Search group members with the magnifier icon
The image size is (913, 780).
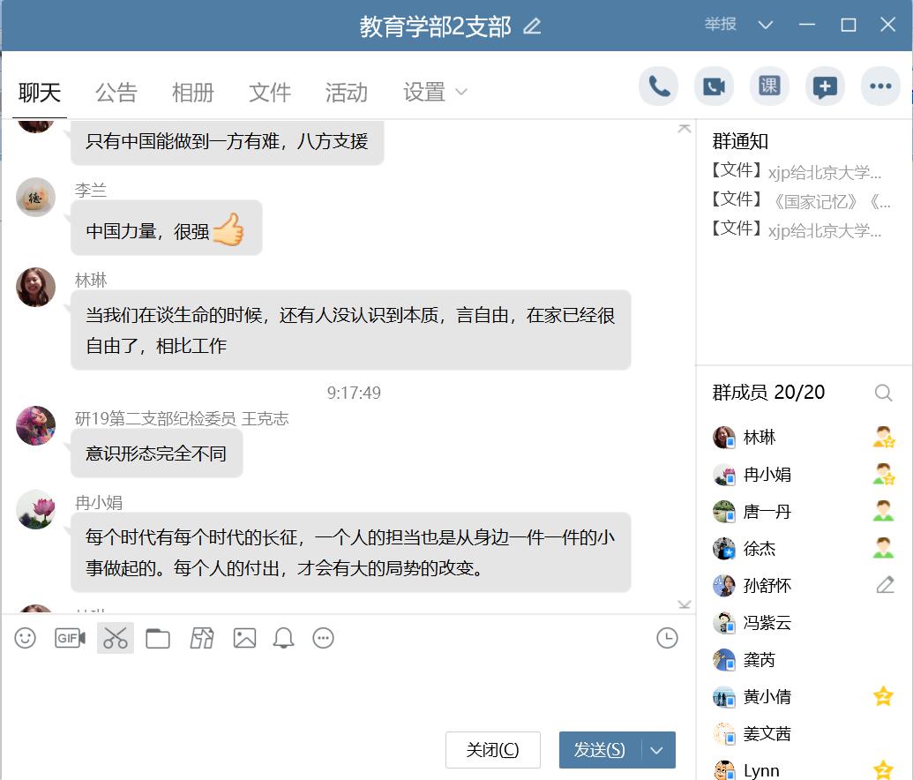pos(883,393)
